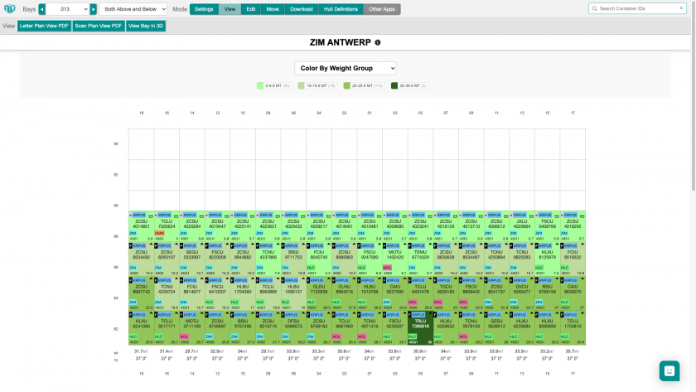Click Letter Plan View PDF button
696x392 pixels.
pyautogui.click(x=44, y=26)
